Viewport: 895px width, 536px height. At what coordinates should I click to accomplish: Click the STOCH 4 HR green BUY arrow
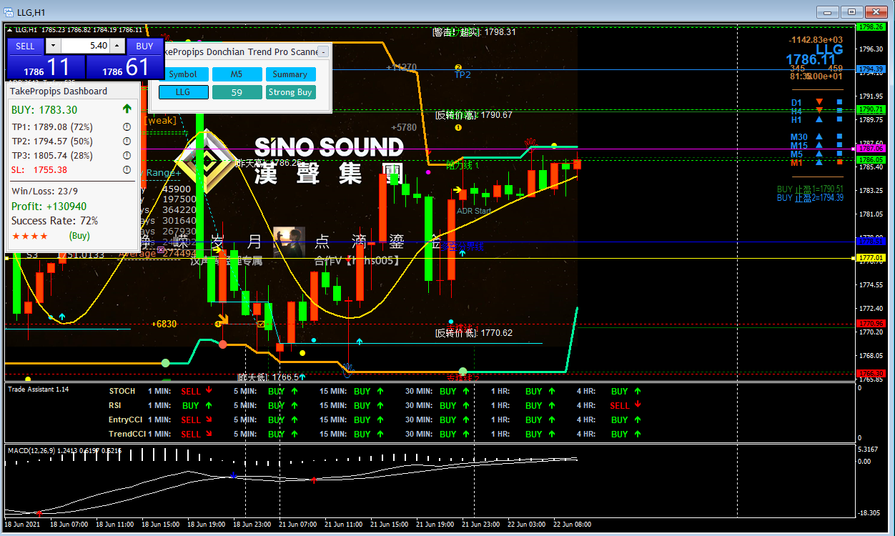click(x=638, y=390)
